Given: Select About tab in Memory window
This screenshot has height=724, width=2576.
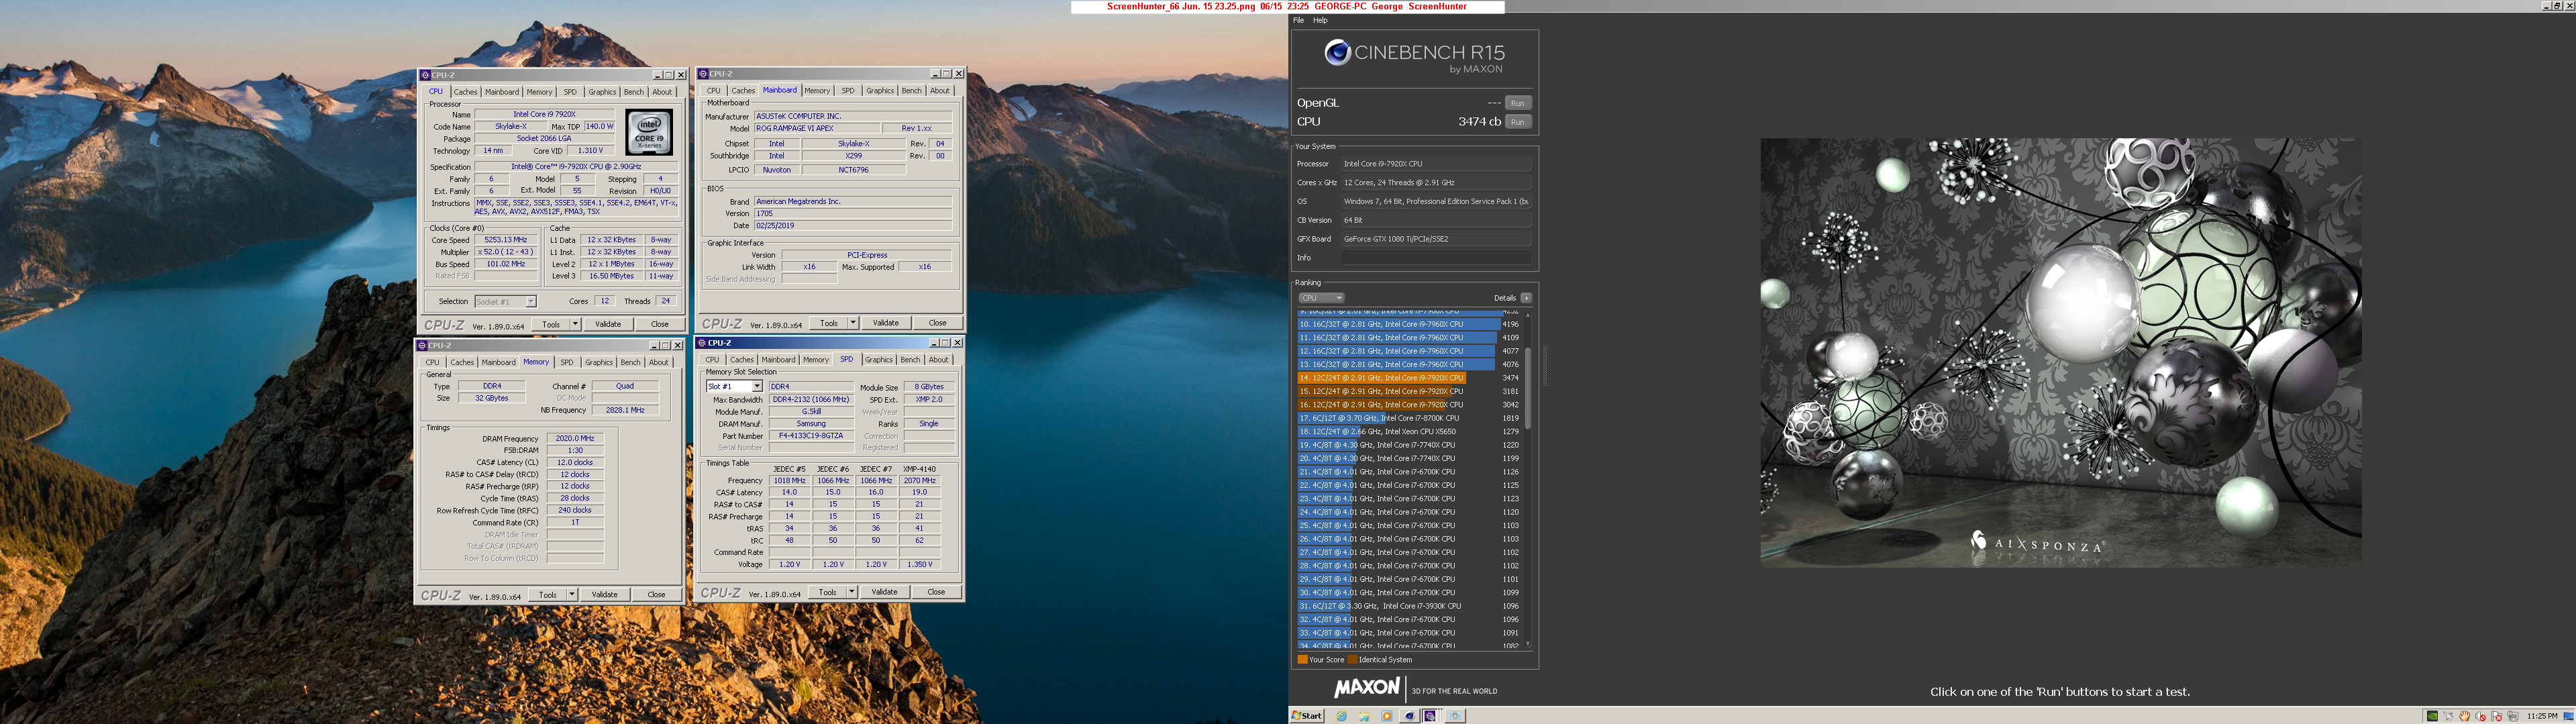Looking at the screenshot, I should click(658, 362).
